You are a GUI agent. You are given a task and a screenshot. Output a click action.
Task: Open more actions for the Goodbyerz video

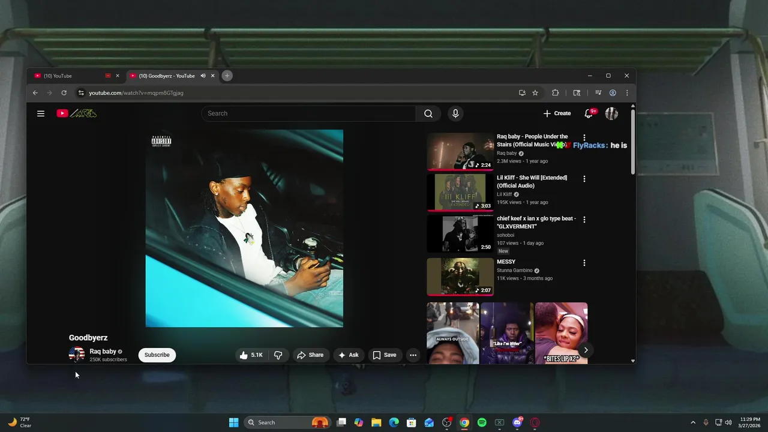[413, 355]
